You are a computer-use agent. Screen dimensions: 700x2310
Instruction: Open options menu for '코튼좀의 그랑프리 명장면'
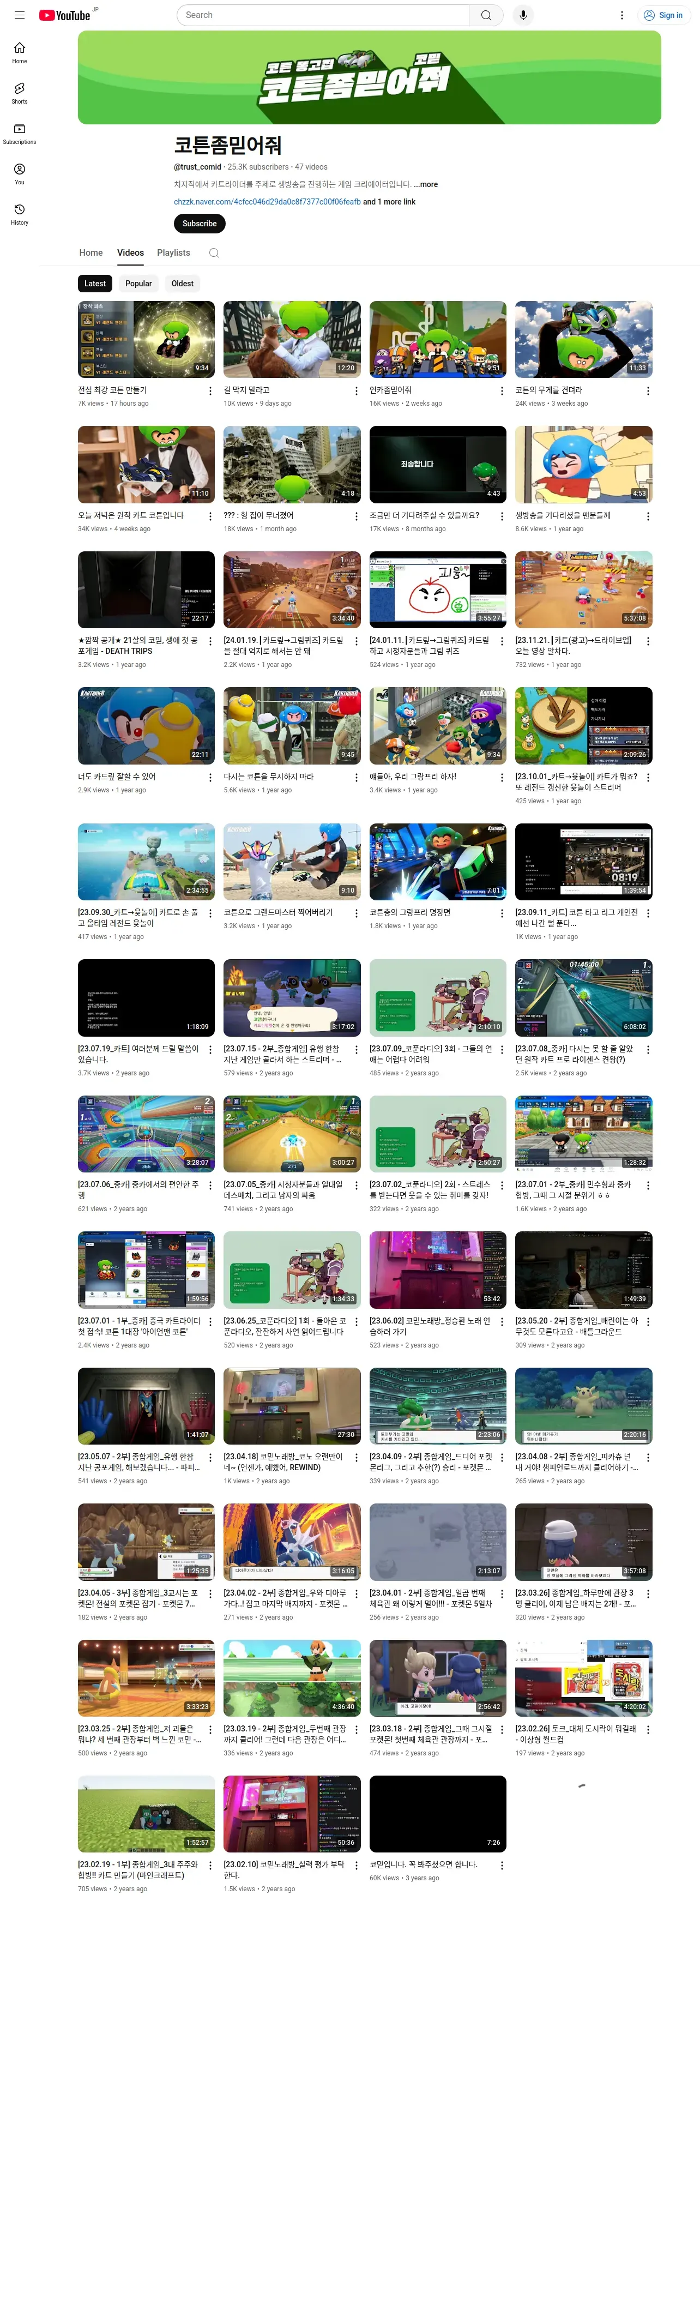502,913
